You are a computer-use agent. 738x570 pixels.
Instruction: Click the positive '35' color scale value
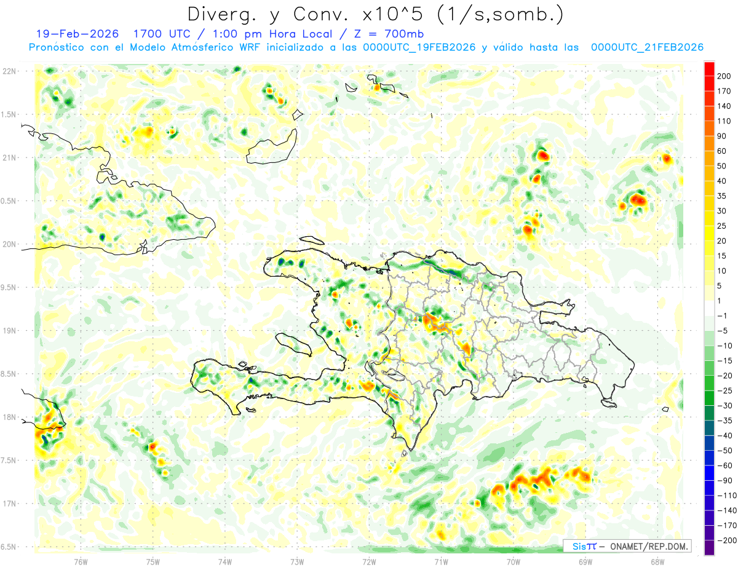[722, 196]
